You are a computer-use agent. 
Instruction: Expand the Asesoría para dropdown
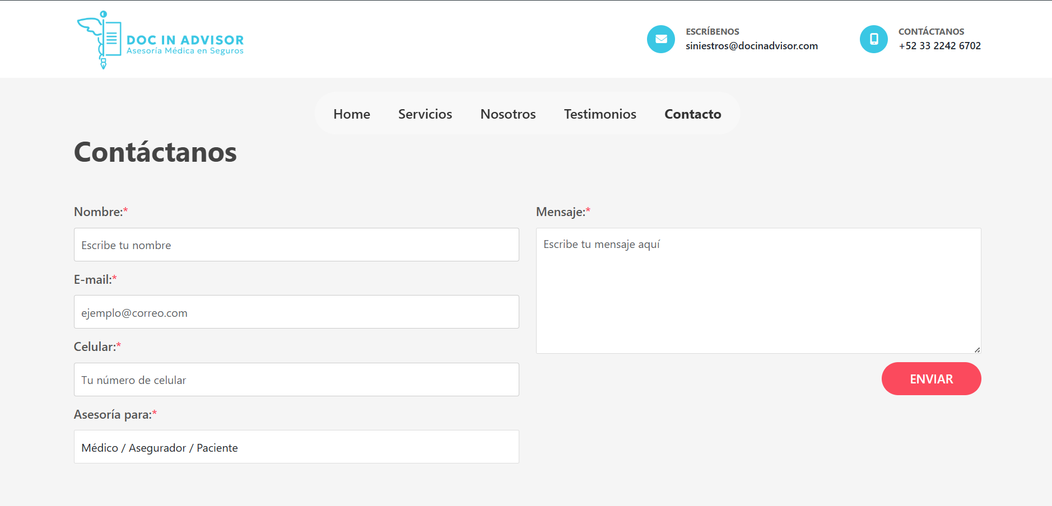point(296,447)
